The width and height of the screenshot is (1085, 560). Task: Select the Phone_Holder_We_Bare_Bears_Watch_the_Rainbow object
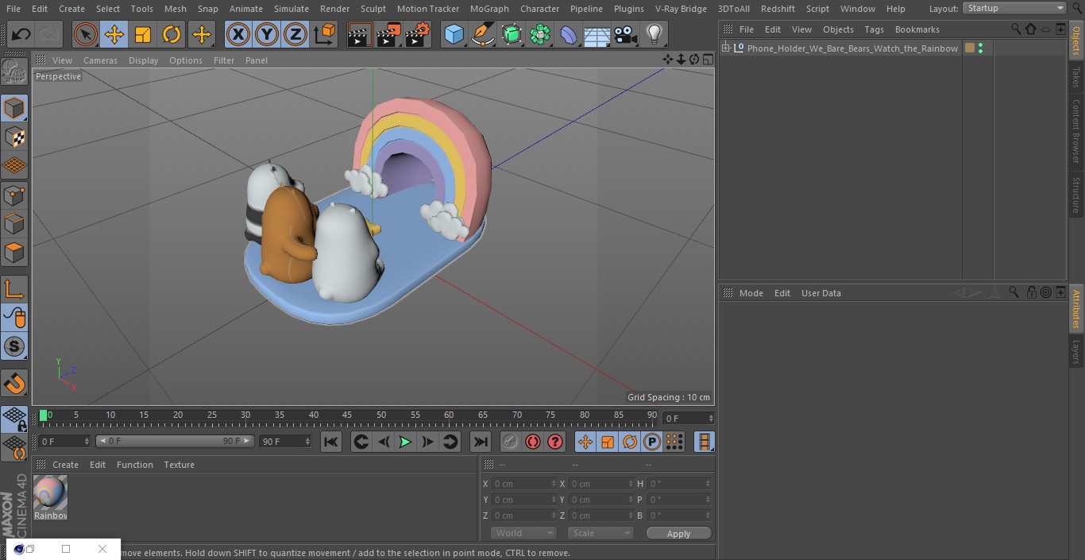(852, 48)
